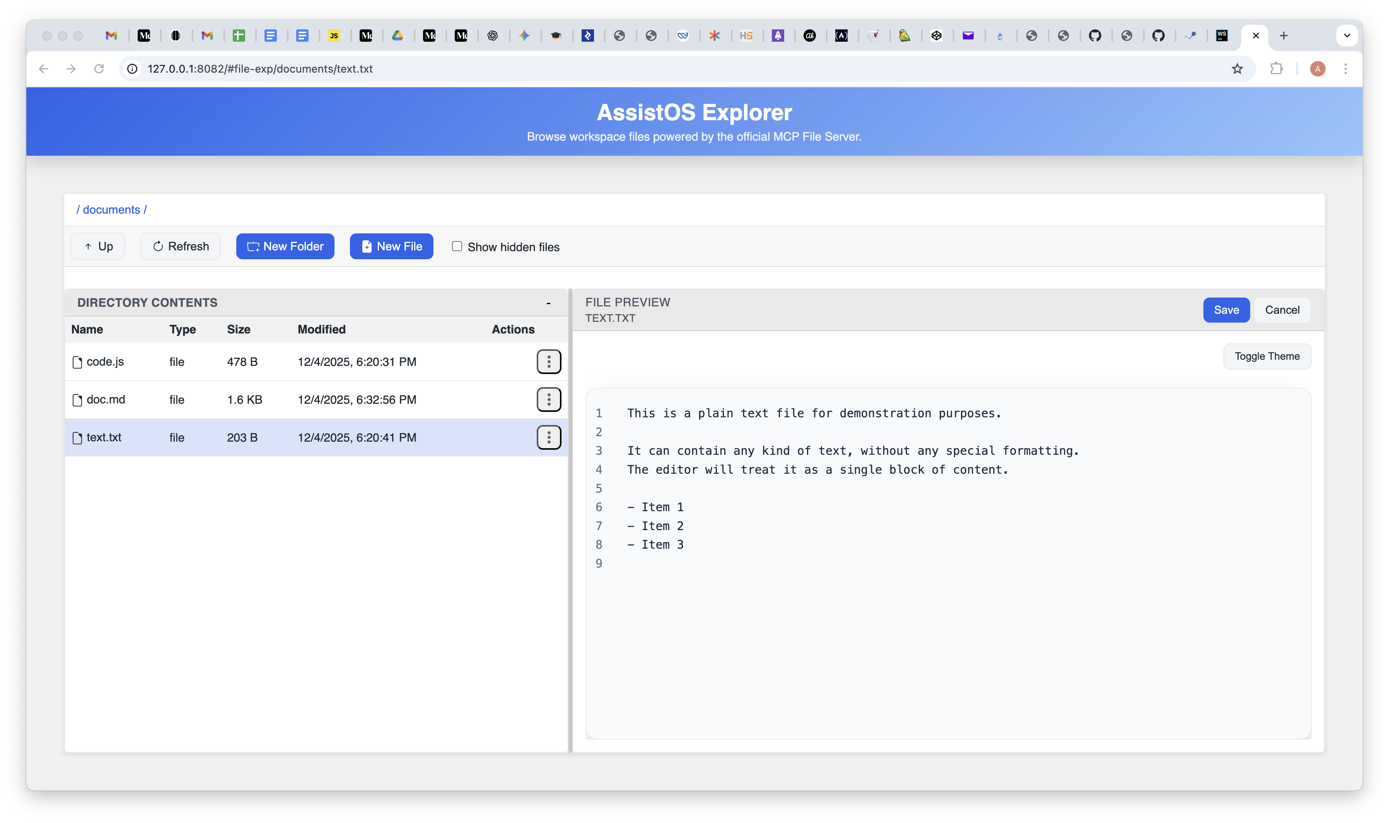This screenshot has height=823, width=1389.
Task: Open actions menu for text.txt
Action: [549, 437]
